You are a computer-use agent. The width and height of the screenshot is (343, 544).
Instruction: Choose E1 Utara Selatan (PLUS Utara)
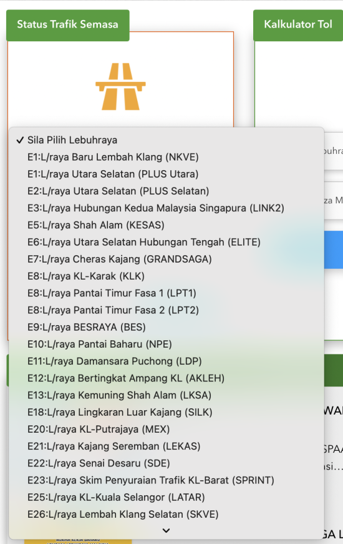point(167,174)
